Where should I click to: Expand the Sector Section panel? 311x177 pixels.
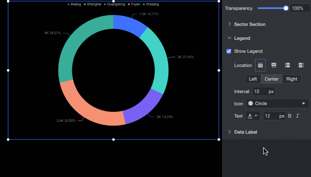(x=249, y=24)
